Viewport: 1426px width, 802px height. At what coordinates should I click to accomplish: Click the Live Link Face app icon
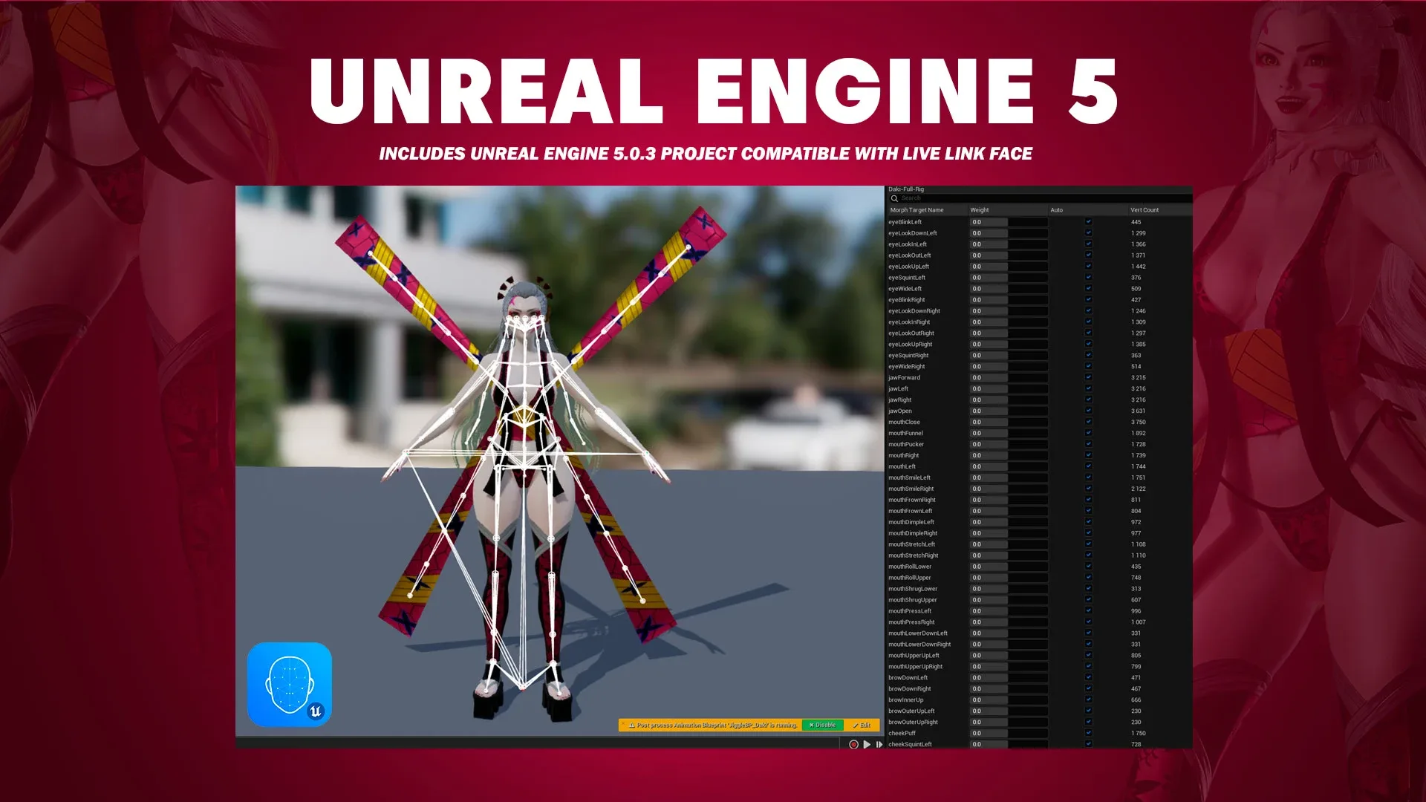pyautogui.click(x=290, y=685)
